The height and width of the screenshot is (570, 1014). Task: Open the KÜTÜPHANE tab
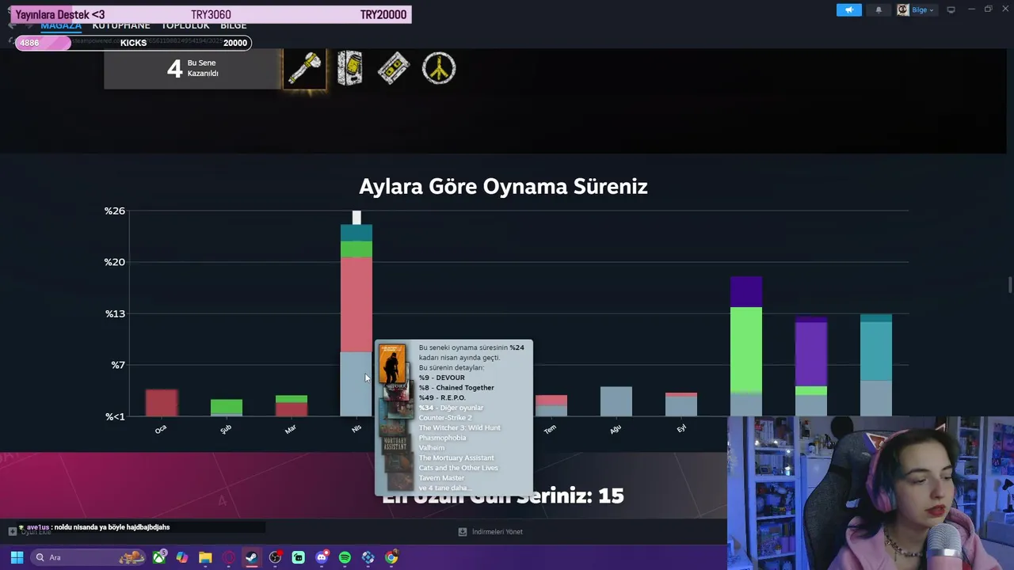121,25
